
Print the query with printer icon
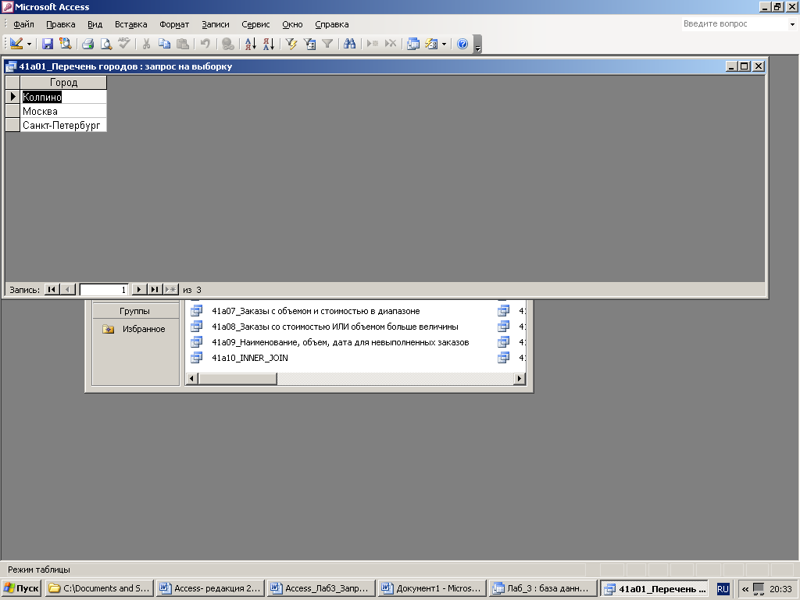click(87, 44)
